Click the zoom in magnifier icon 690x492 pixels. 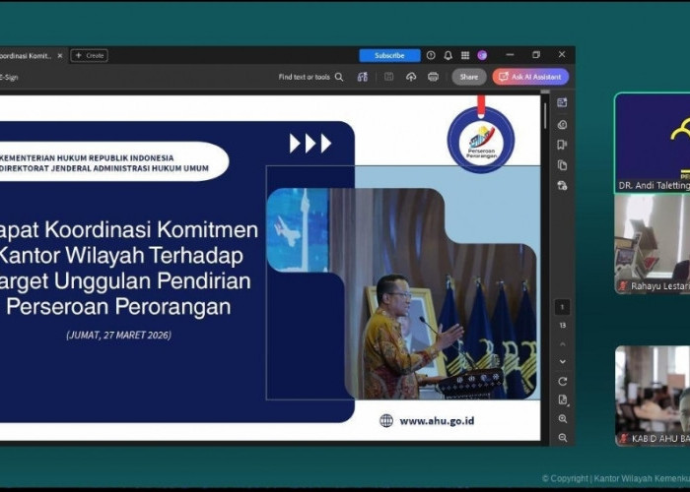563,418
